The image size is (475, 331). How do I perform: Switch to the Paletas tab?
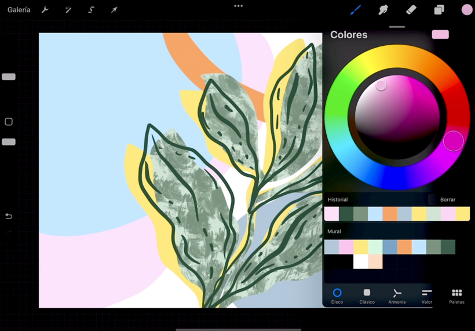pos(456,296)
